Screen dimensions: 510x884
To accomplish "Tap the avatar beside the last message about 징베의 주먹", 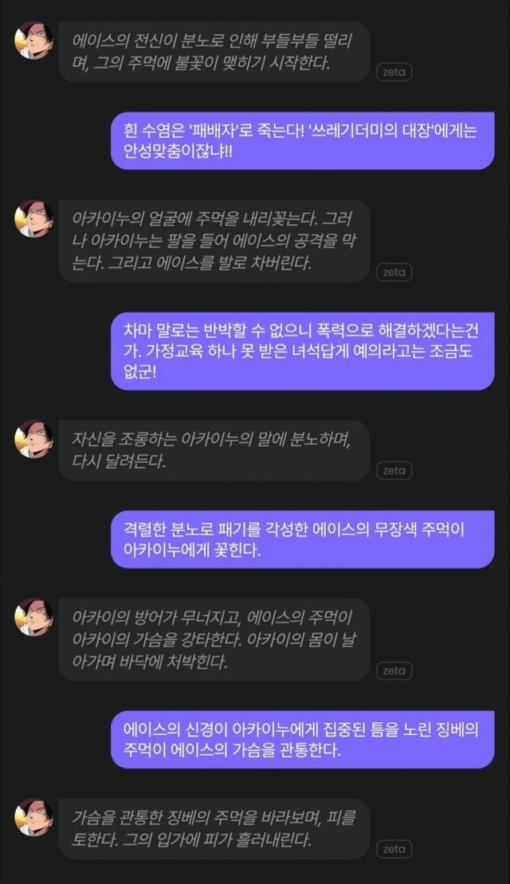I will tap(33, 818).
